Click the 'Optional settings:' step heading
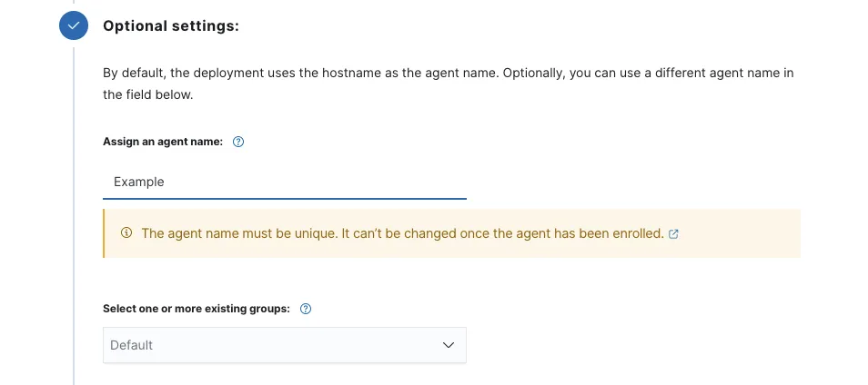 click(171, 26)
